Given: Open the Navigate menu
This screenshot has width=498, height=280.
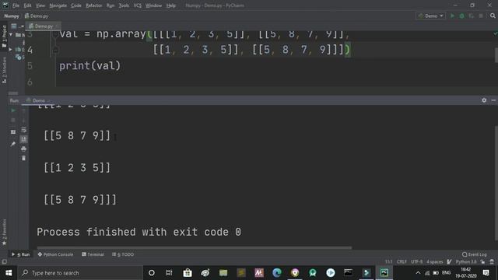Looking at the screenshot, I should (58, 5).
